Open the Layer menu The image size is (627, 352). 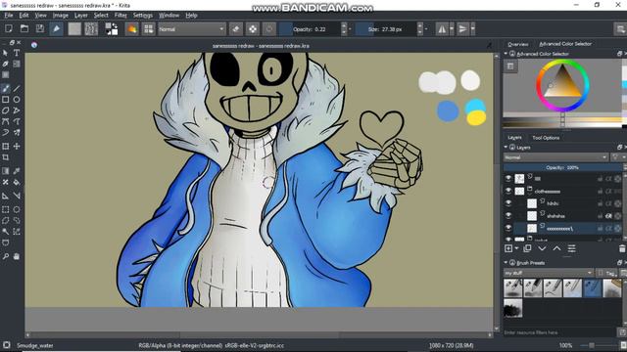tap(80, 16)
